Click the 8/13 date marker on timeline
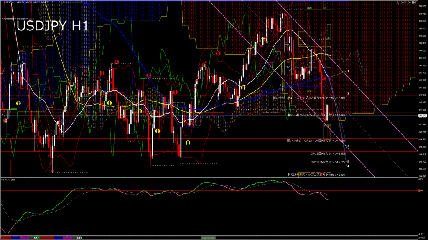The width and height of the screenshot is (428, 240). click(x=36, y=237)
